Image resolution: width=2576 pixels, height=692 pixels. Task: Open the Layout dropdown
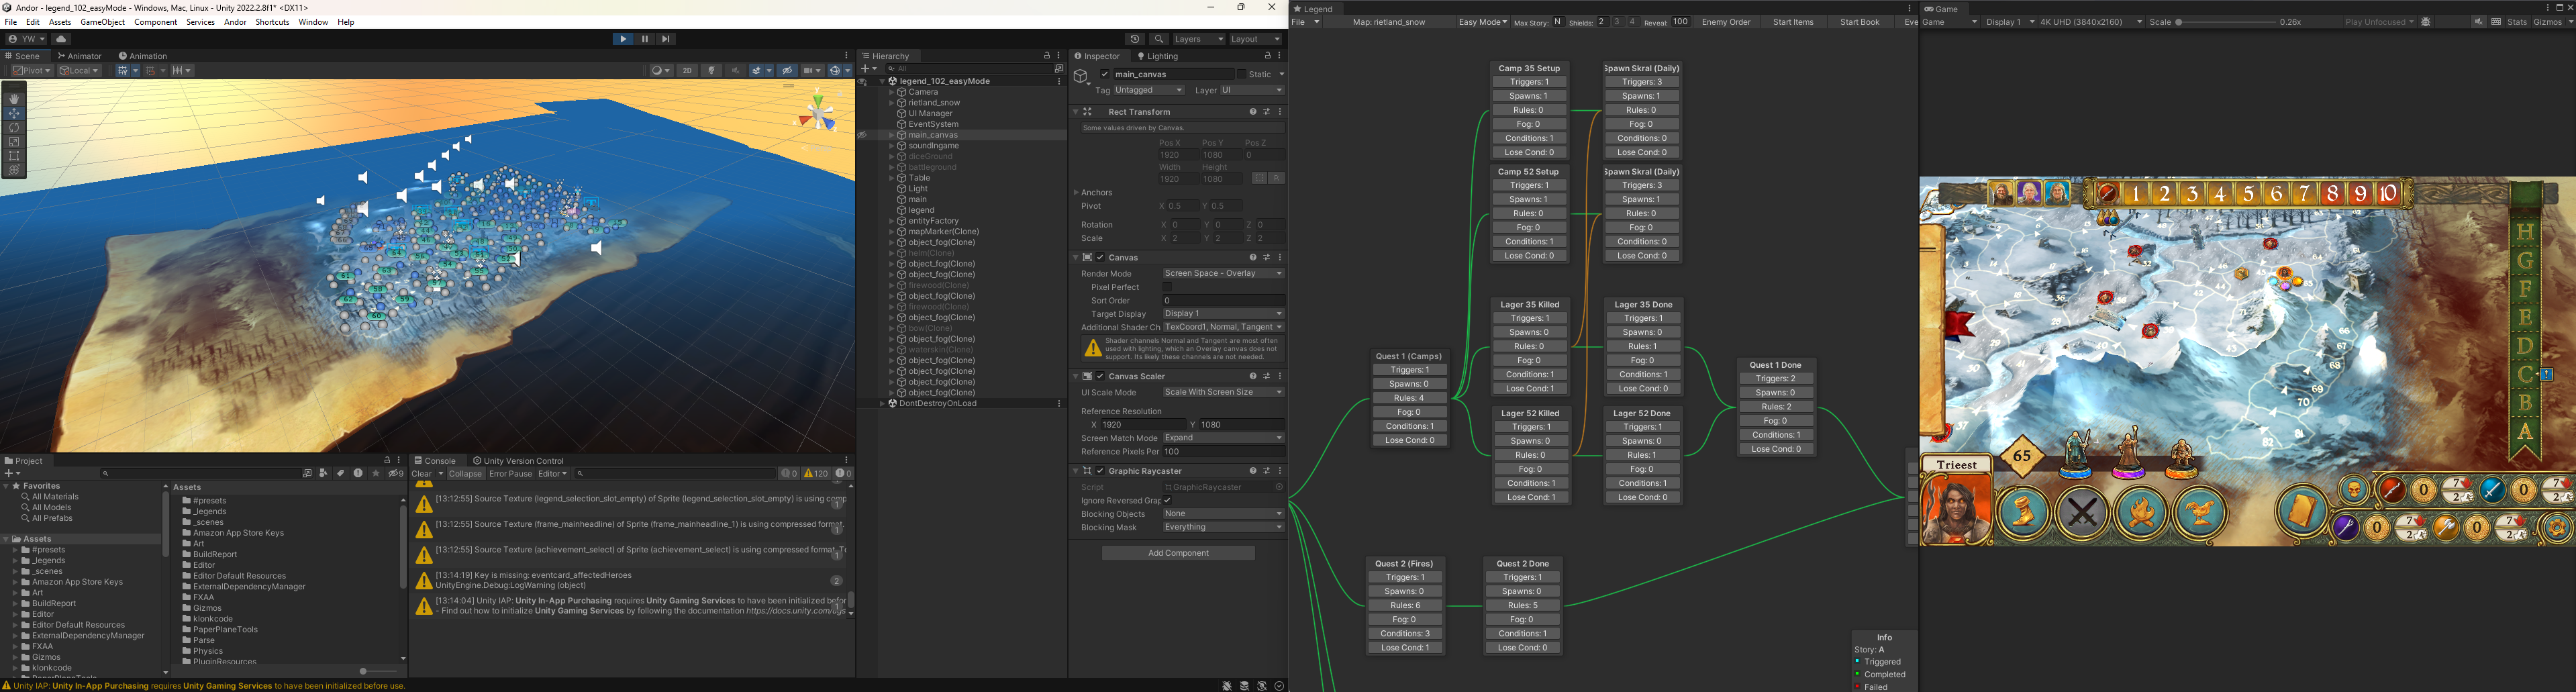pos(1255,39)
